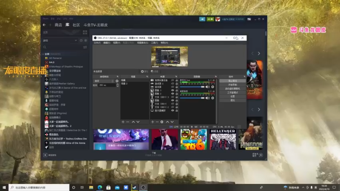
Task: Toggle visibility of 显示器捕获 source
Action: [x=173, y=110]
